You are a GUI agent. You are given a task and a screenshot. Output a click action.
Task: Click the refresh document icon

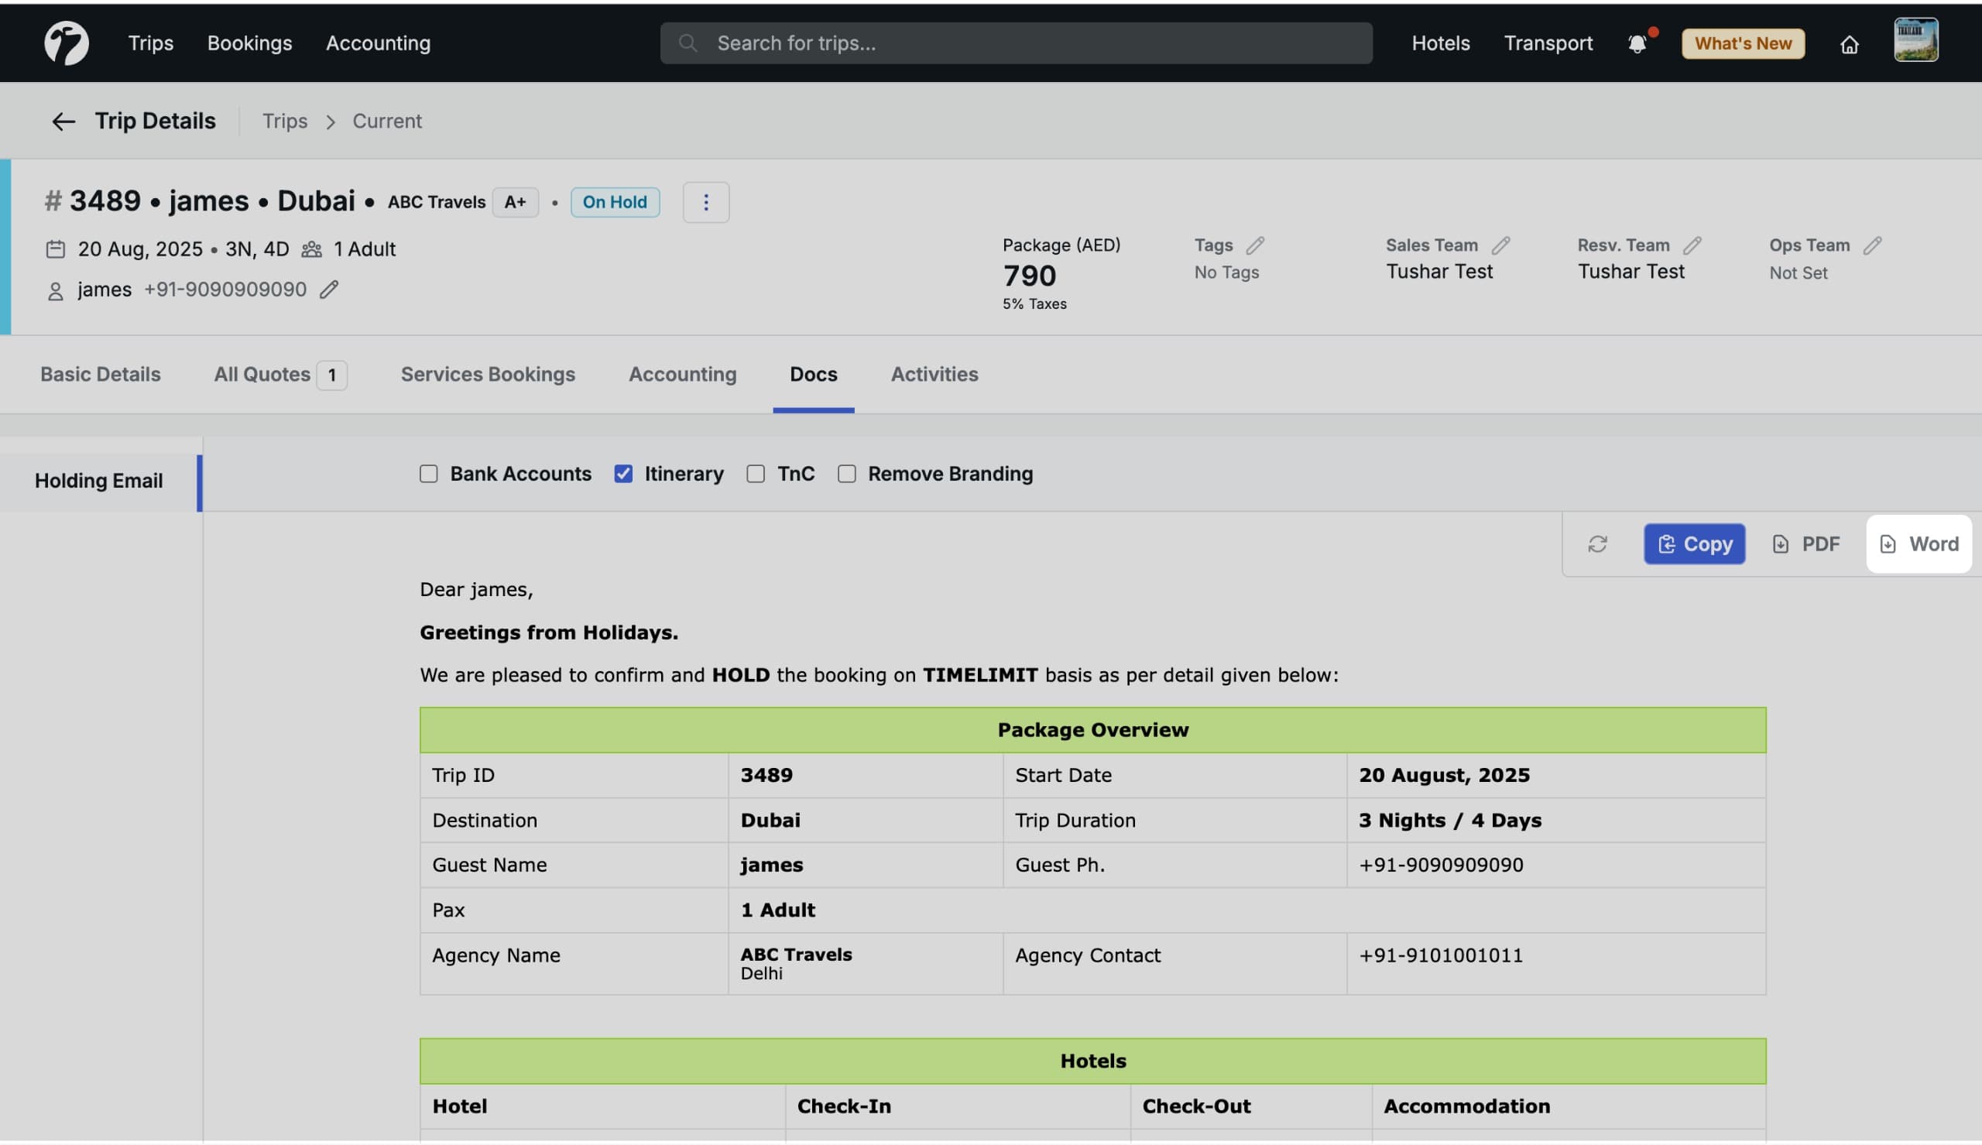[1596, 544]
